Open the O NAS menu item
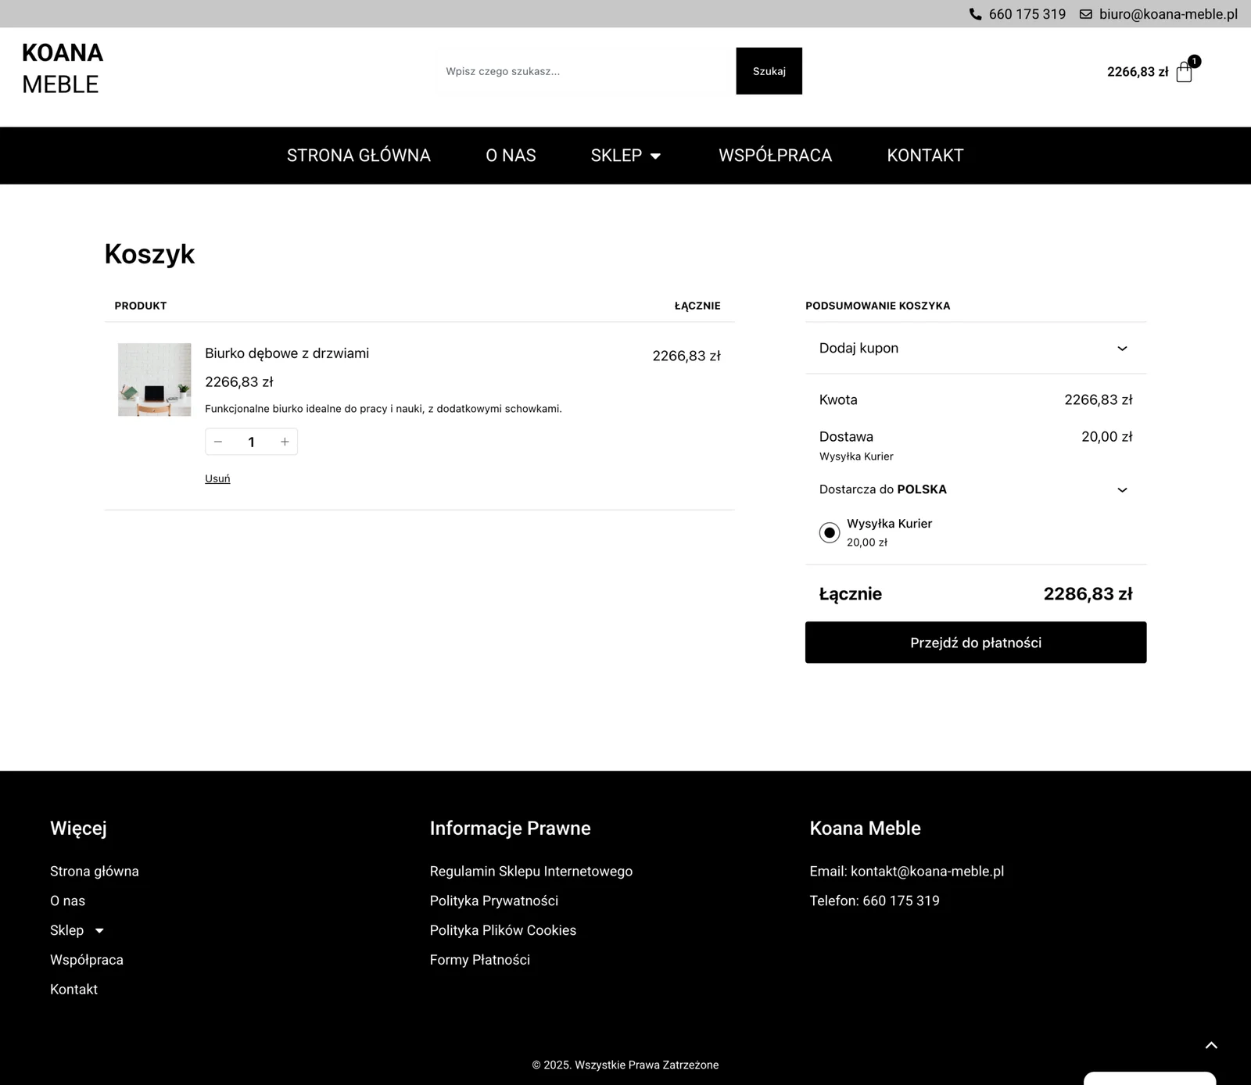The image size is (1251, 1085). (x=511, y=156)
